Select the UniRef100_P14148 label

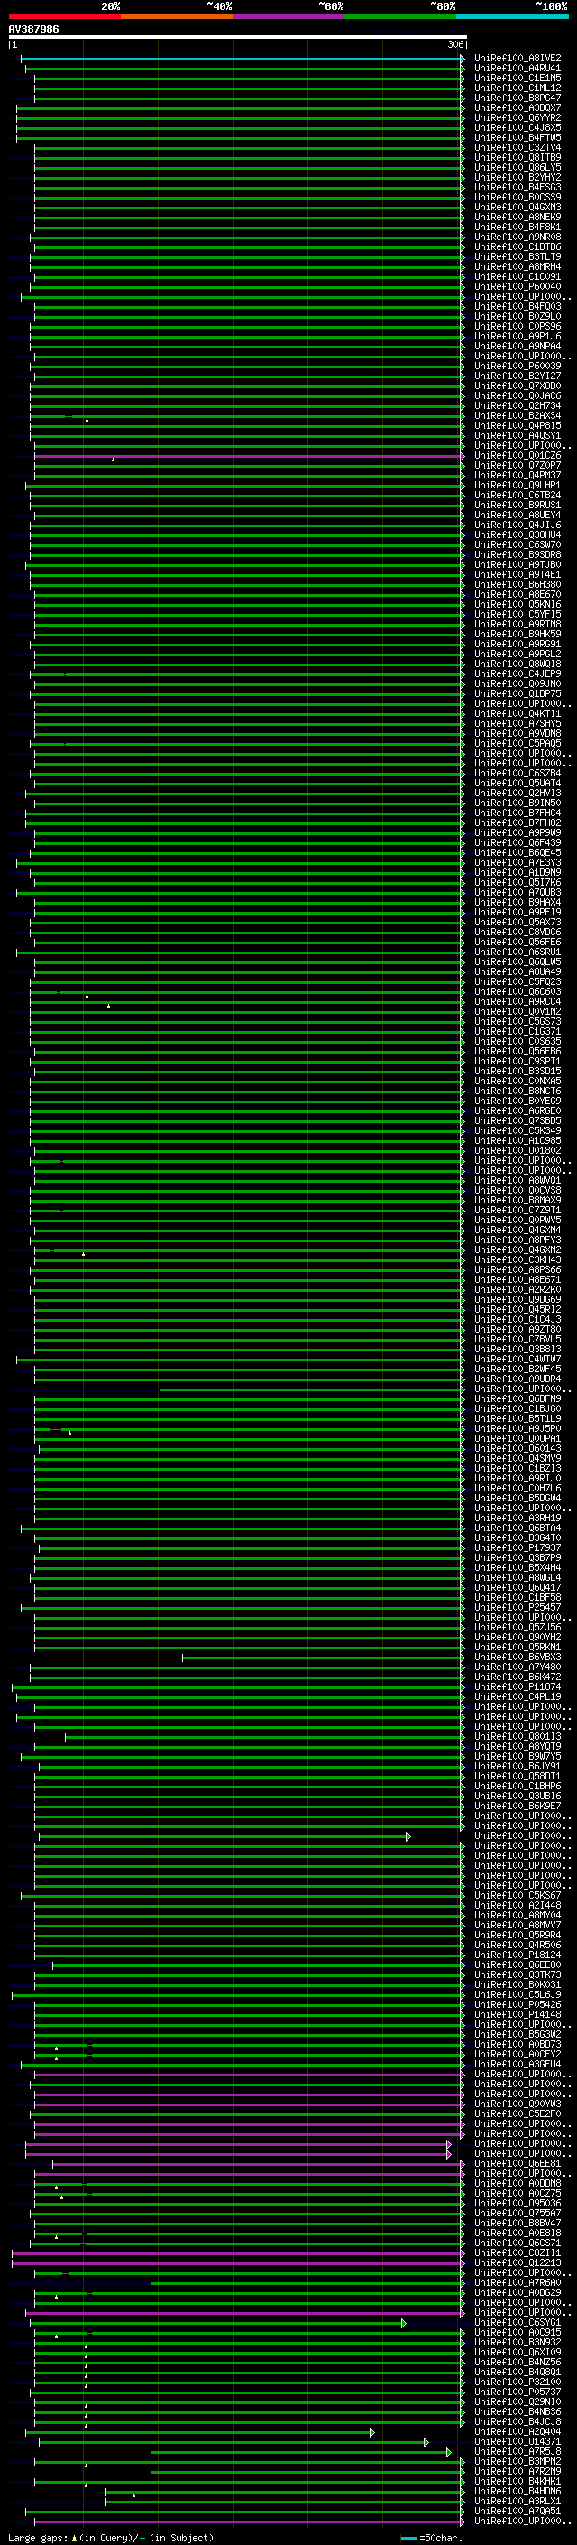click(x=517, y=2014)
